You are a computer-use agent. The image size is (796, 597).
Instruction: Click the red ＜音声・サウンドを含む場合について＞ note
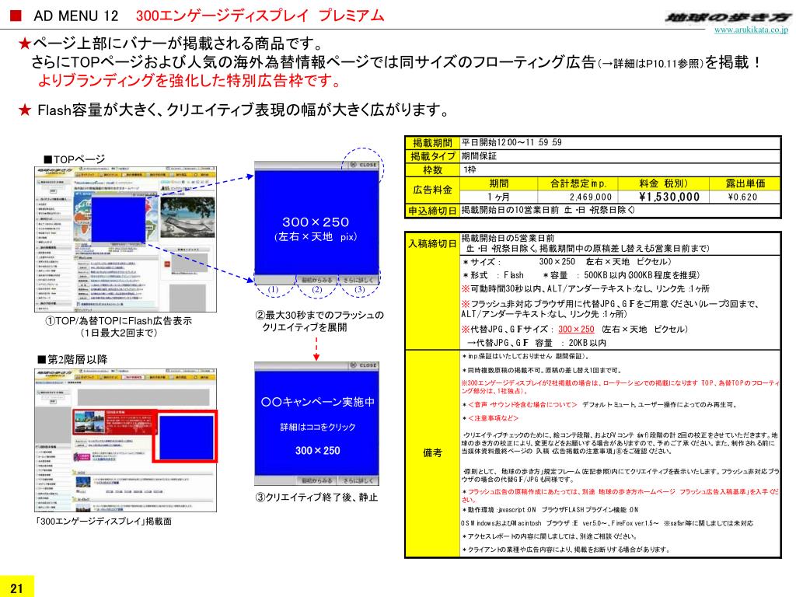pyautogui.click(x=522, y=404)
